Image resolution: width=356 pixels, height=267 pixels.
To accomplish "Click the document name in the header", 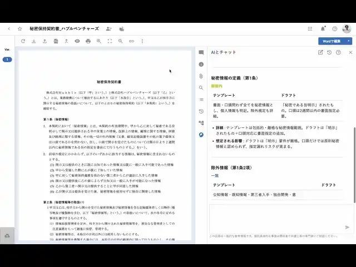I will (x=65, y=28).
